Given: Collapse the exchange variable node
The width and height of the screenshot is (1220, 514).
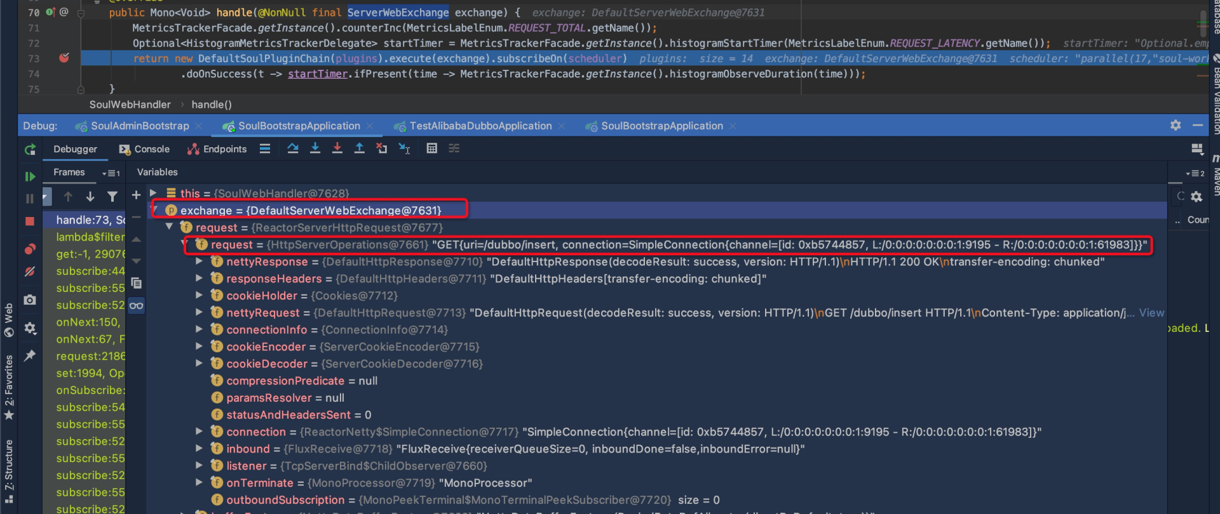Looking at the screenshot, I should pyautogui.click(x=154, y=209).
